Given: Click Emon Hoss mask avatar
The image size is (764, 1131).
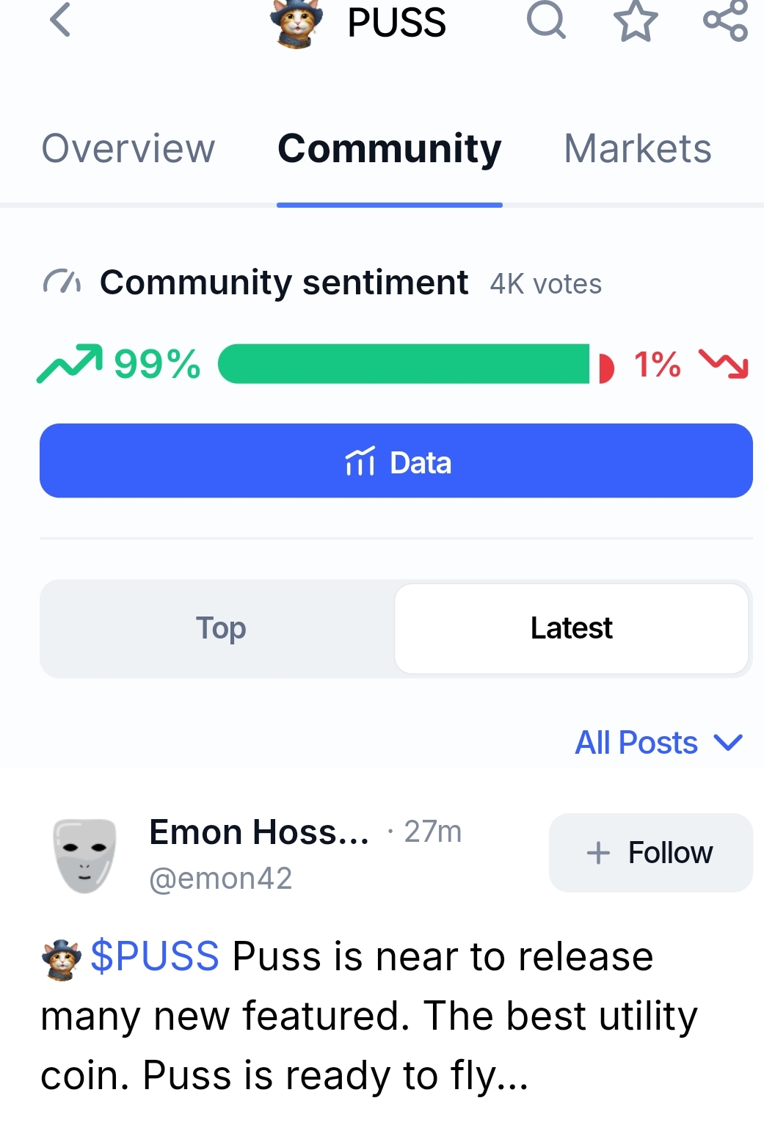Looking at the screenshot, I should pyautogui.click(x=85, y=855).
